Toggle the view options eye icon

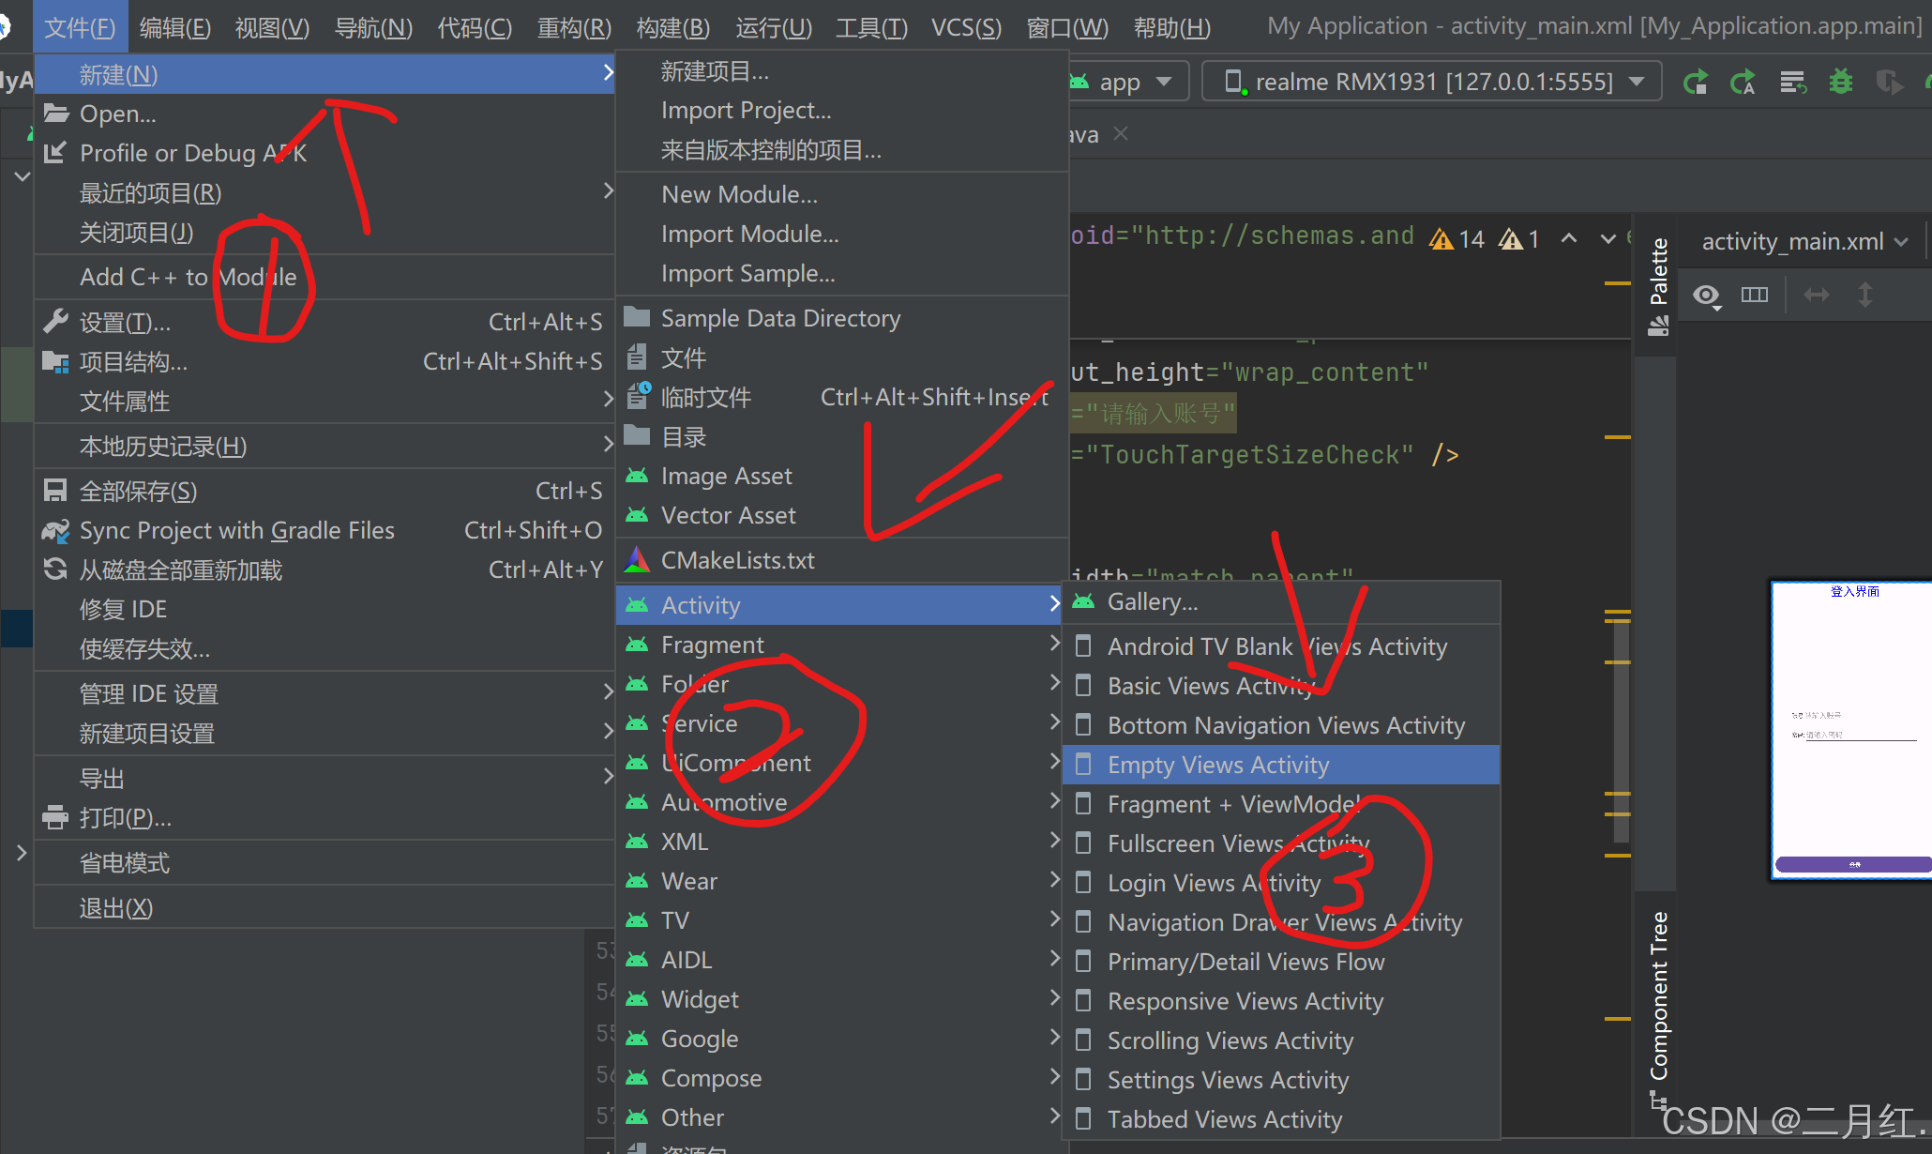click(x=1706, y=296)
